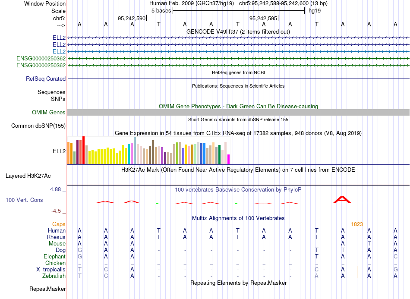
Task: Select the Zebrafish alignment row label
Action: click(x=54, y=276)
